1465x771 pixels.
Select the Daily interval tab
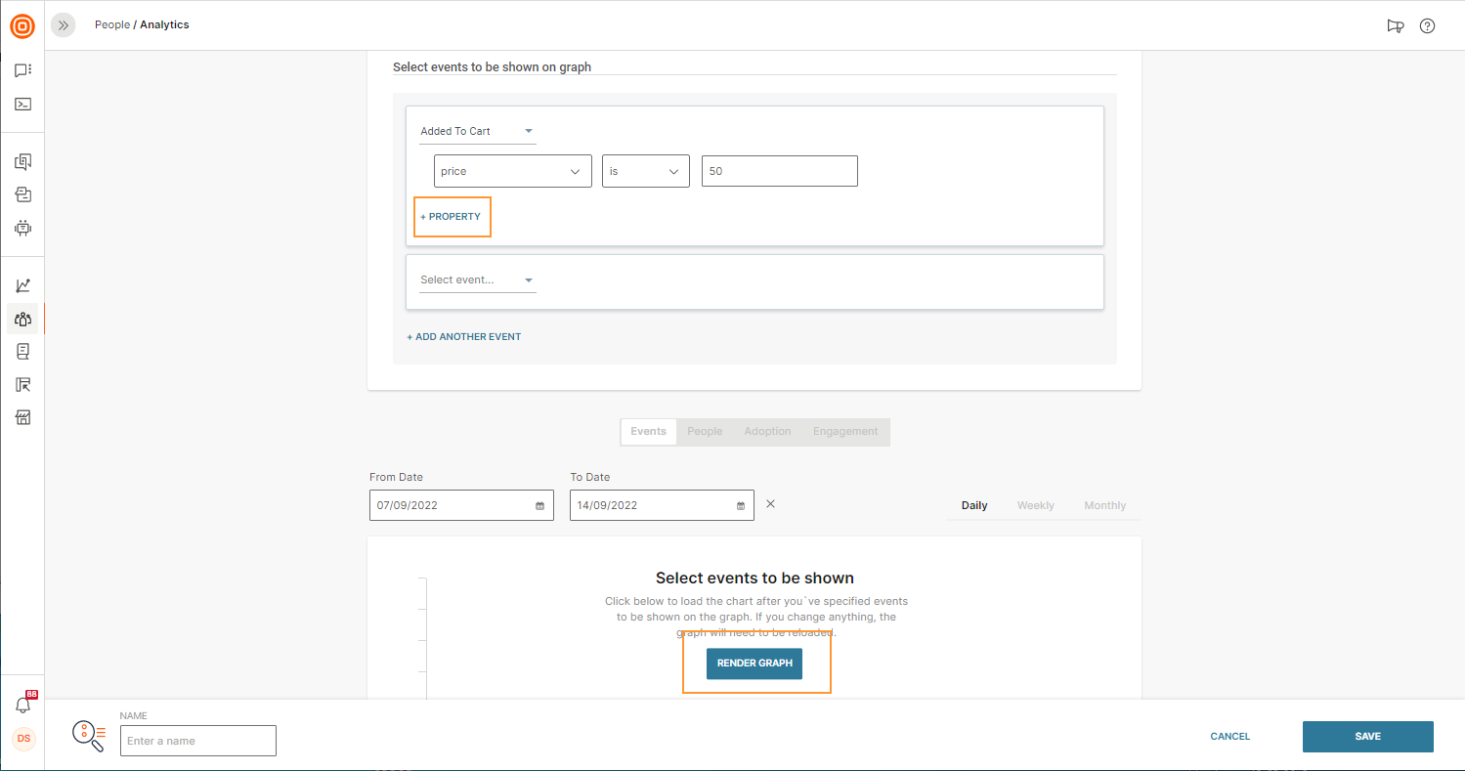[974, 505]
